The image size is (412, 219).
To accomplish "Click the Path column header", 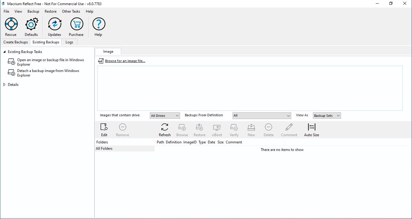I will click(x=160, y=142).
